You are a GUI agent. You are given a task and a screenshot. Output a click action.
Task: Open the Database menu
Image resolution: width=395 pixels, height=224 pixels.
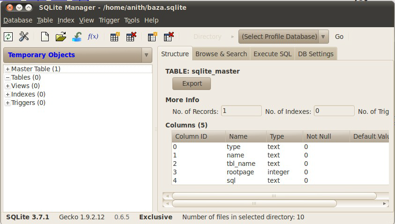tap(18, 20)
